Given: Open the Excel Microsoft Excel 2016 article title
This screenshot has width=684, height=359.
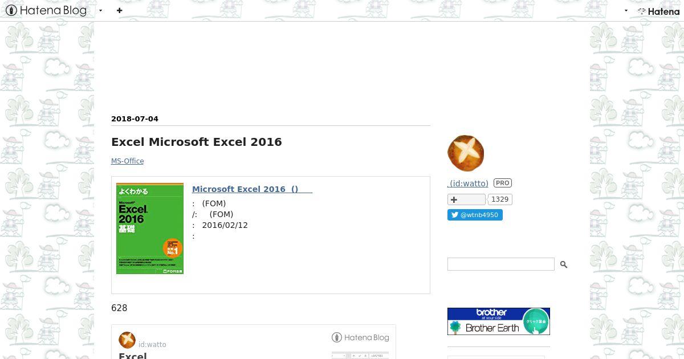Looking at the screenshot, I should click(197, 142).
